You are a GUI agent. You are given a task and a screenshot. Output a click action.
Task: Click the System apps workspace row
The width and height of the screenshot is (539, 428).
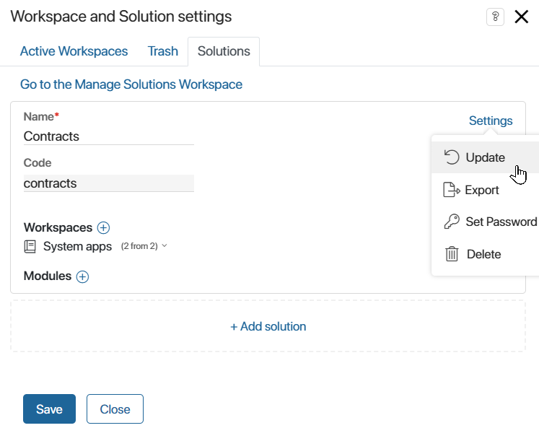pos(95,247)
